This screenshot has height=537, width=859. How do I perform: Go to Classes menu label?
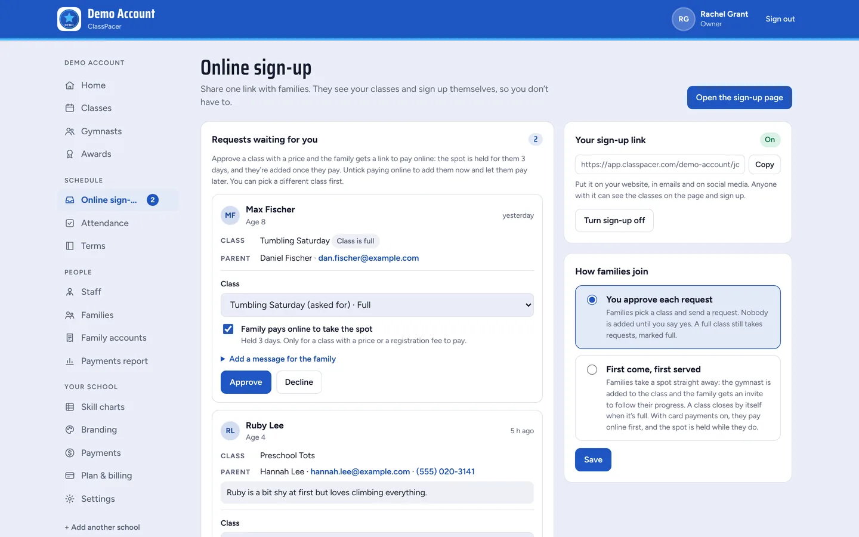click(96, 108)
